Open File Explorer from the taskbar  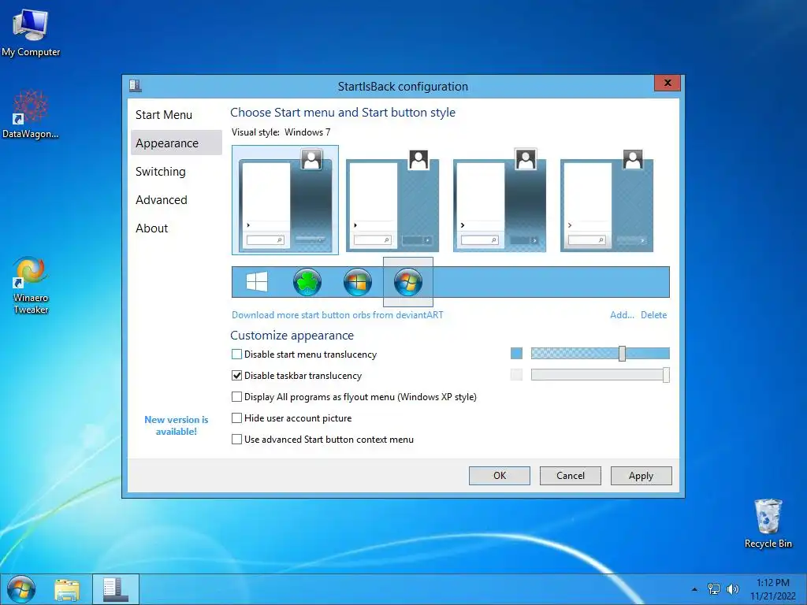(x=67, y=589)
